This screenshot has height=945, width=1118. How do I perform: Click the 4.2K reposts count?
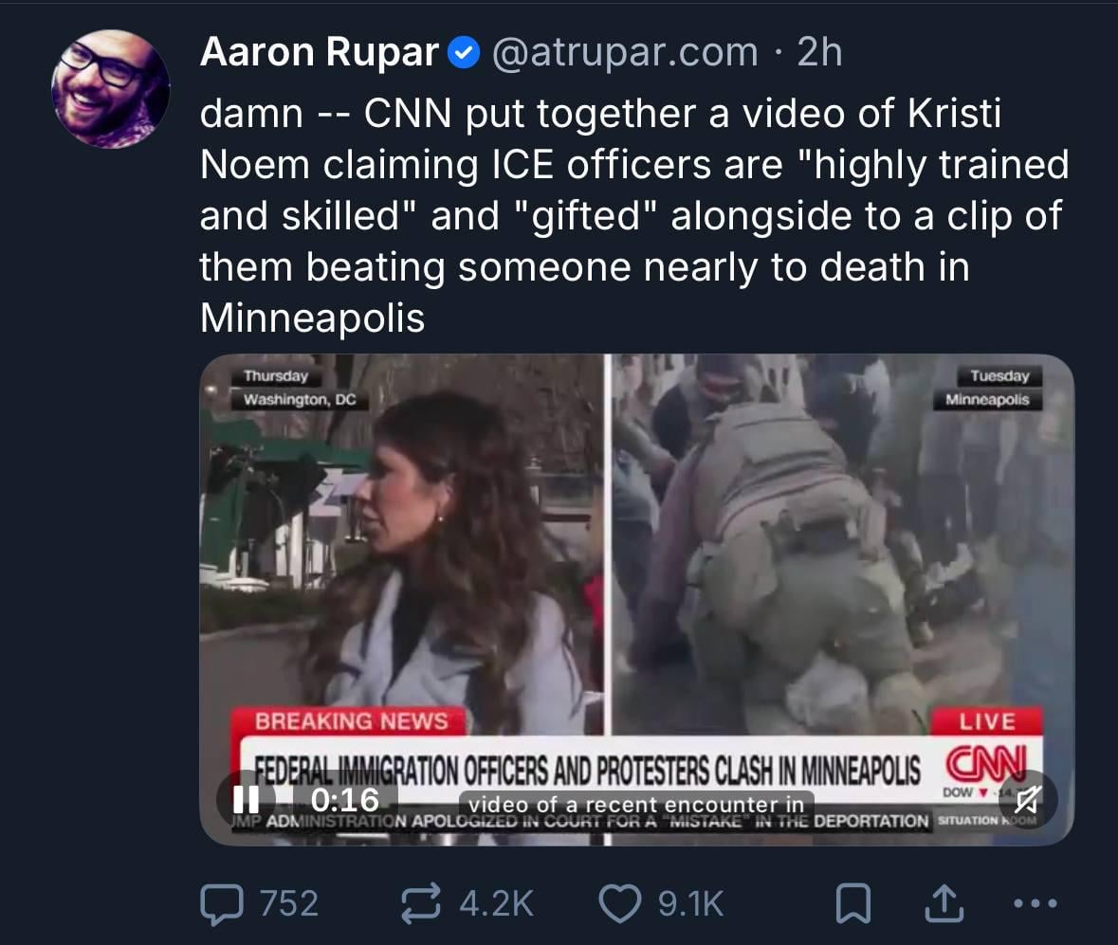(x=496, y=903)
